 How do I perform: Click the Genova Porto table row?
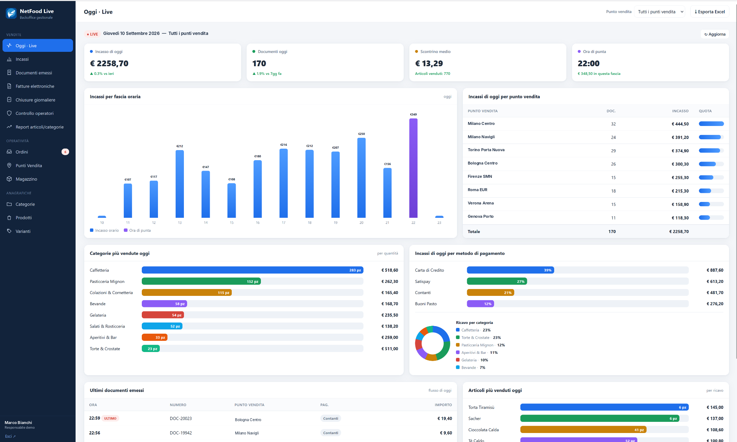point(596,217)
